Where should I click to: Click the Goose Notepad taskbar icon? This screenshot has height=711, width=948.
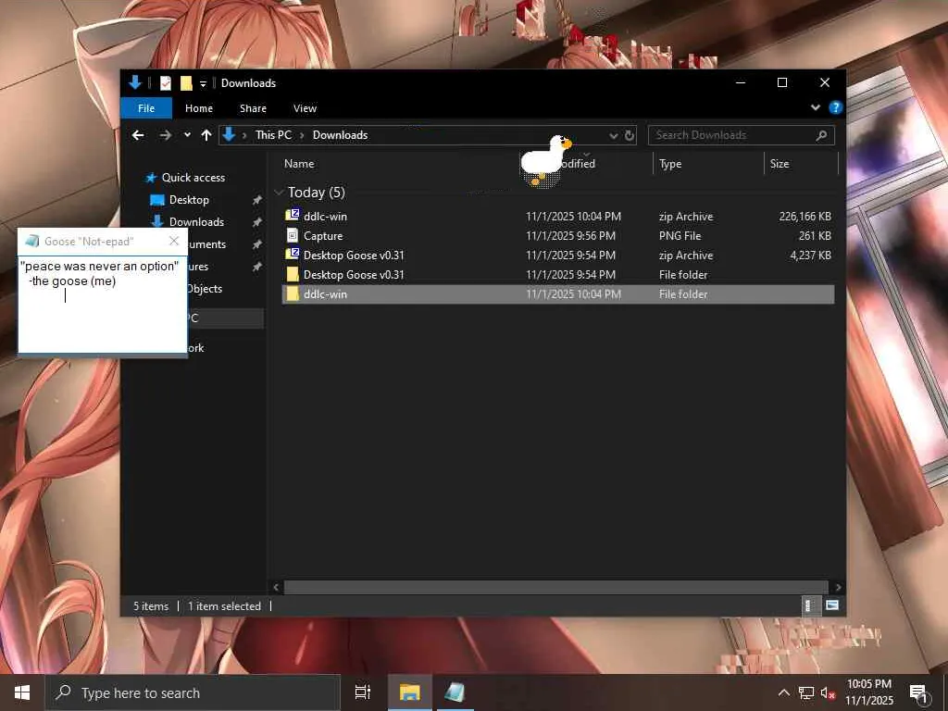coord(455,692)
